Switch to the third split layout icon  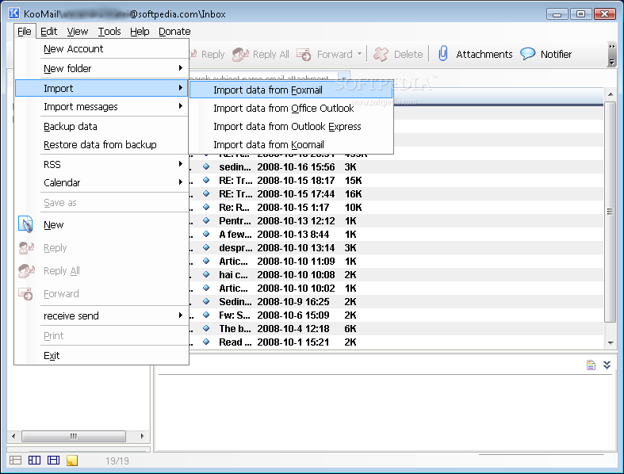[x=53, y=460]
